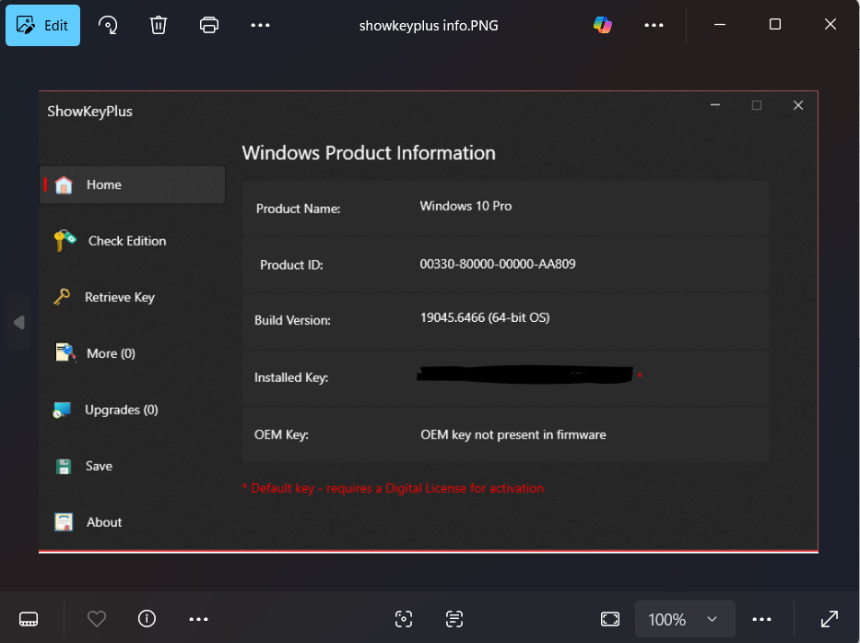
Task: Rotate the image using toolbar icon
Action: click(x=108, y=25)
